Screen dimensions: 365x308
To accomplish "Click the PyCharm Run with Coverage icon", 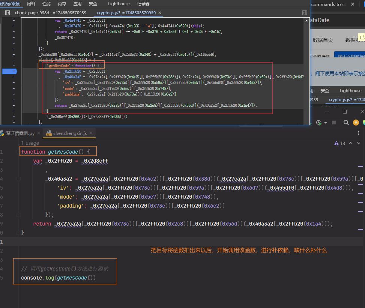I will pyautogui.click(x=319, y=123).
